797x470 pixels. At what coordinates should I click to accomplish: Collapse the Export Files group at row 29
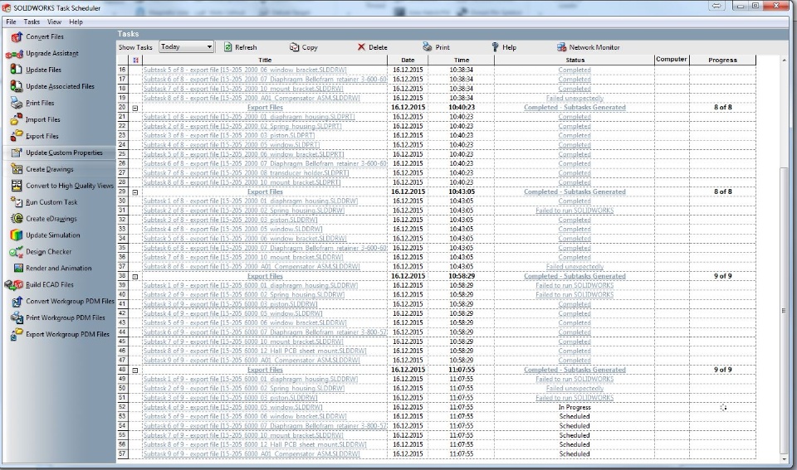coord(135,192)
